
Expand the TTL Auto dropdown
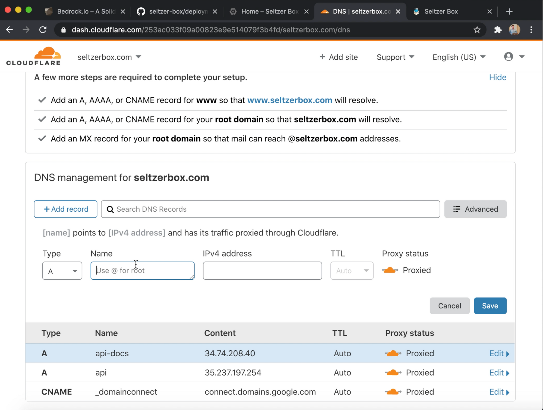(352, 270)
